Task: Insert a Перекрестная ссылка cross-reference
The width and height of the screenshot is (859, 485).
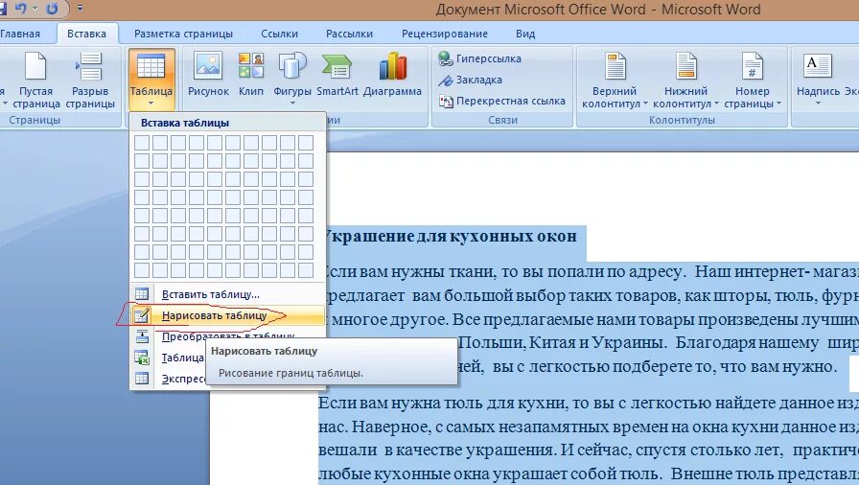Action: click(501, 101)
